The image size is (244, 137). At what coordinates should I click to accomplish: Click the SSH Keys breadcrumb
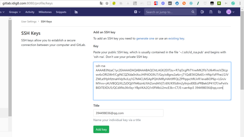tap(46, 21)
